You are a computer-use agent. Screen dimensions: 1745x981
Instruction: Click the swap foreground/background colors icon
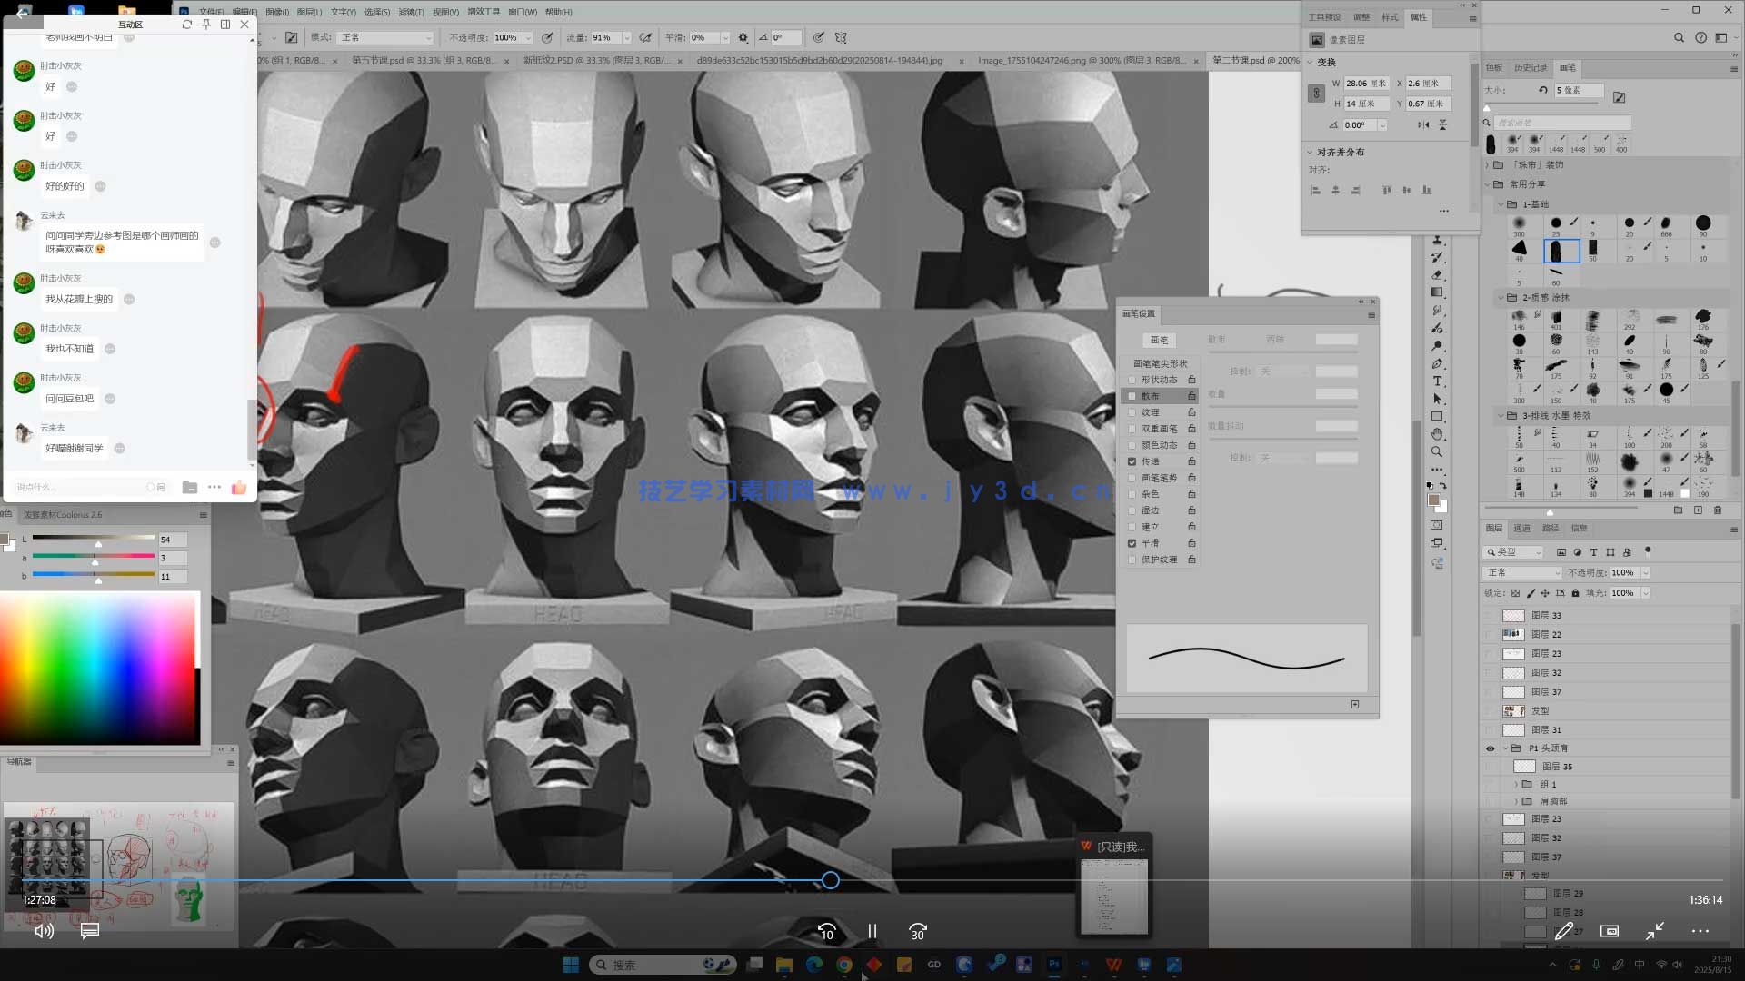click(1443, 486)
